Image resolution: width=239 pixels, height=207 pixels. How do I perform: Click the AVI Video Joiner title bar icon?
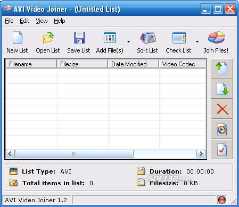(x=7, y=8)
